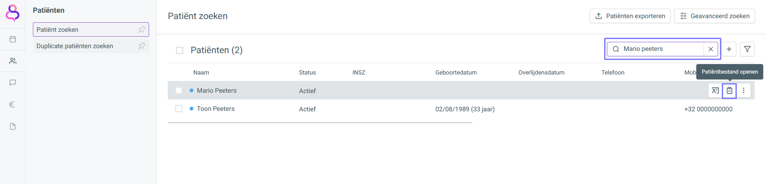This screenshot has height=184, width=766.
Task: Tick the select-all Patiënten checkbox
Action: click(180, 50)
